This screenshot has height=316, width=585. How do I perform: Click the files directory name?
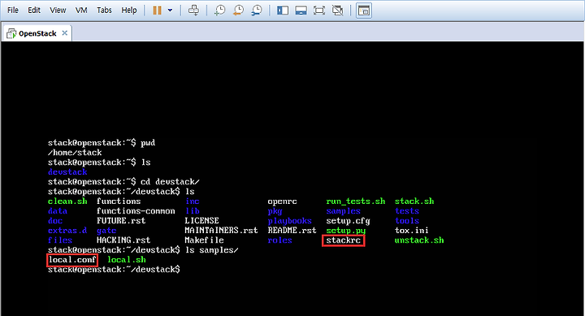click(60, 240)
